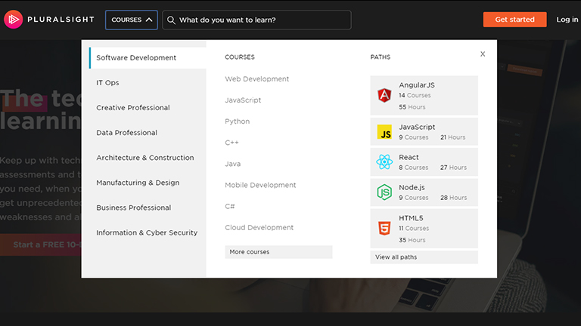The width and height of the screenshot is (581, 326).
Task: Click the Get started button
Action: pos(514,20)
